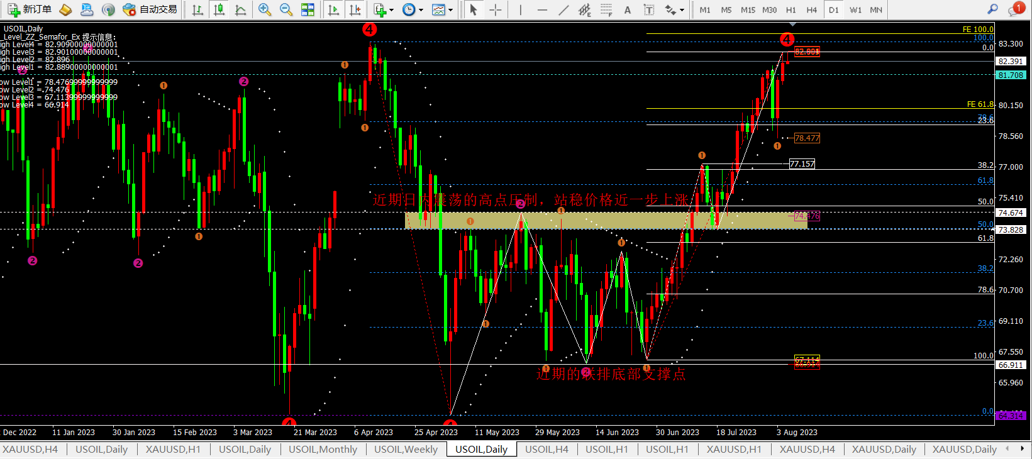Switch the chart to bar chart mode
The height and width of the screenshot is (459, 1032).
[x=197, y=9]
